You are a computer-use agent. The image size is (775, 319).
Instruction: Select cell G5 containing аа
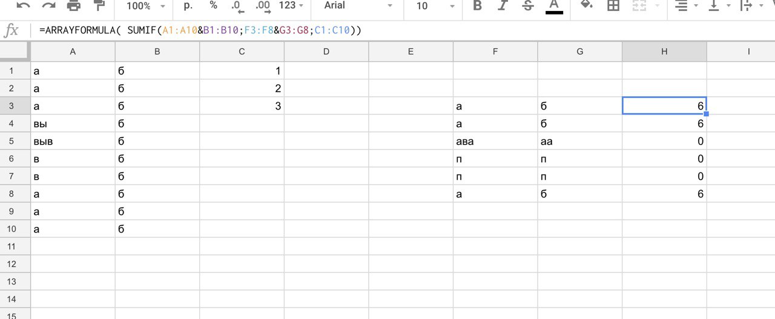579,141
